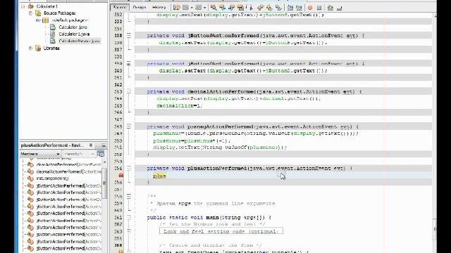Minimize the Navigator panel
The image size is (451, 253).
click(104, 145)
